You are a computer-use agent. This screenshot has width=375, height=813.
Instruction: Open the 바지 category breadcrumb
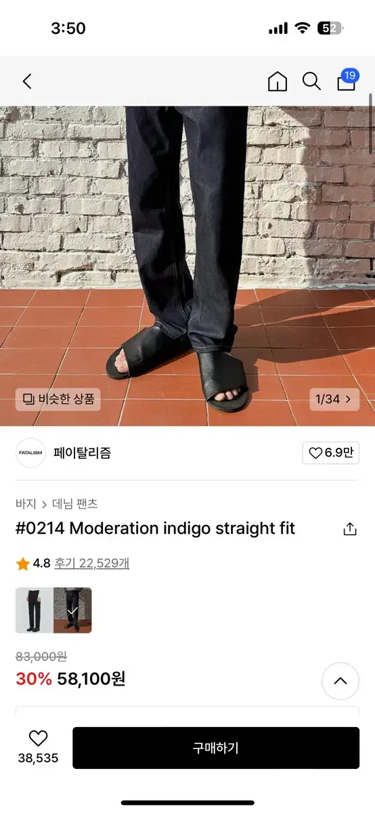(x=26, y=504)
